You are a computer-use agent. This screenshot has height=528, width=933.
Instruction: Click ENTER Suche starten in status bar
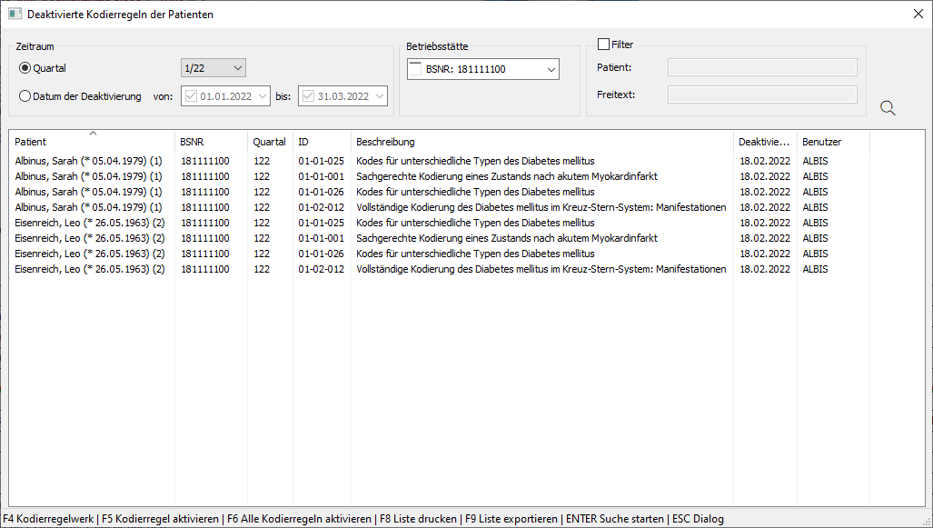[615, 519]
